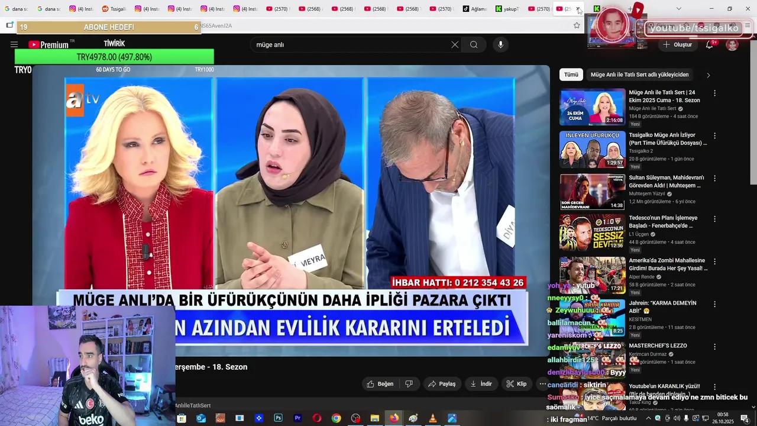The image size is (757, 426).
Task: Select the Tümü filter chip
Action: tap(571, 75)
